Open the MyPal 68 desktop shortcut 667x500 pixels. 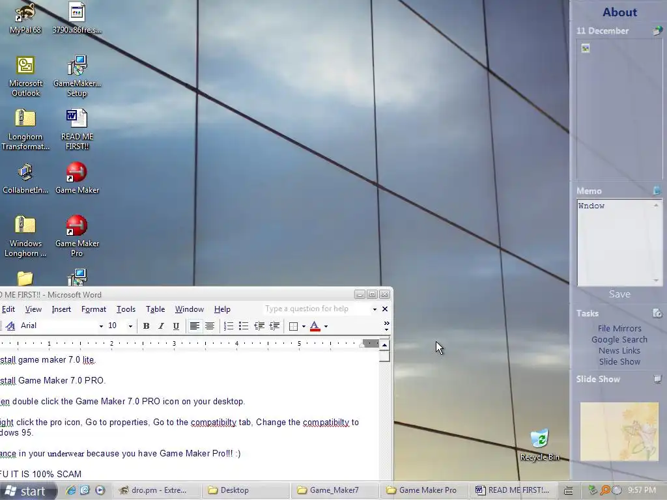pyautogui.click(x=25, y=18)
